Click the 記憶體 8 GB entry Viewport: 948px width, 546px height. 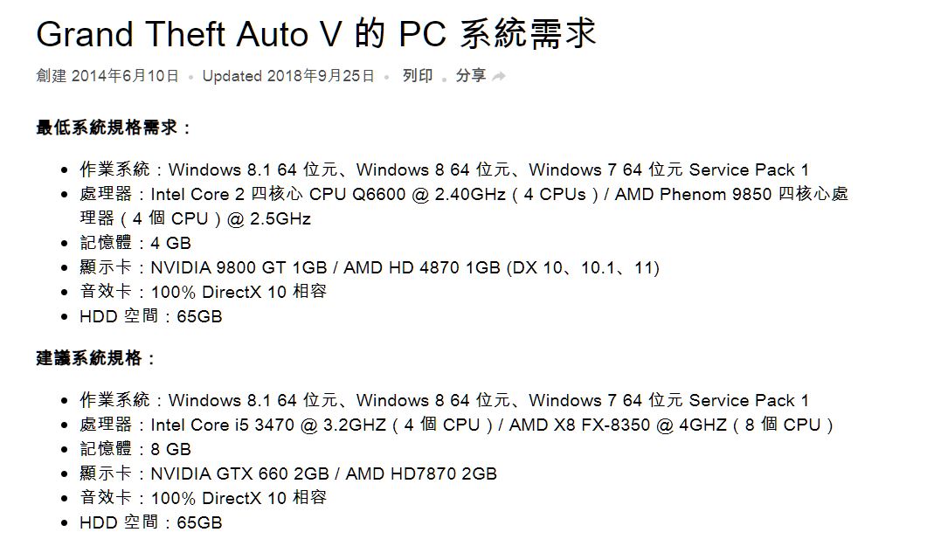tap(135, 449)
